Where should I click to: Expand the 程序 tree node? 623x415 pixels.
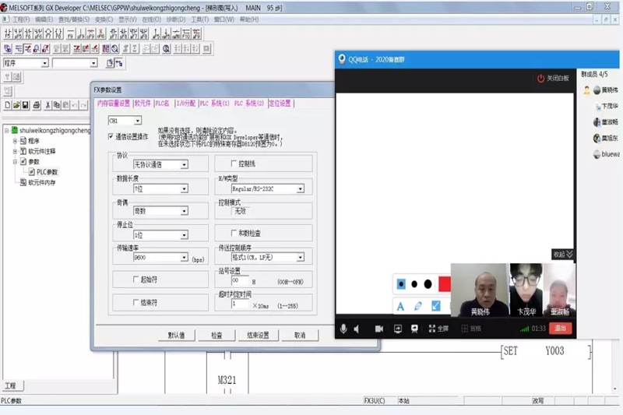click(x=15, y=141)
